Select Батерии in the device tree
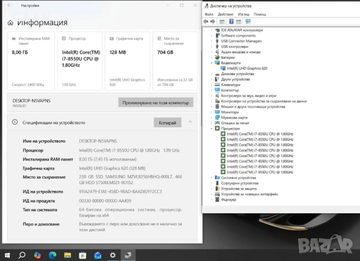360x261 pixels. tap(228, 57)
